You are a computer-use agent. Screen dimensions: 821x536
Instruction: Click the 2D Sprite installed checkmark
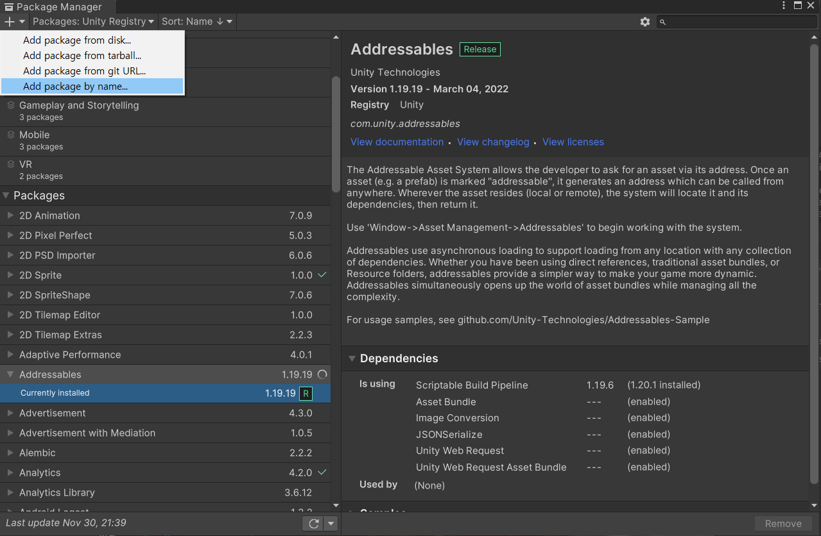click(322, 274)
